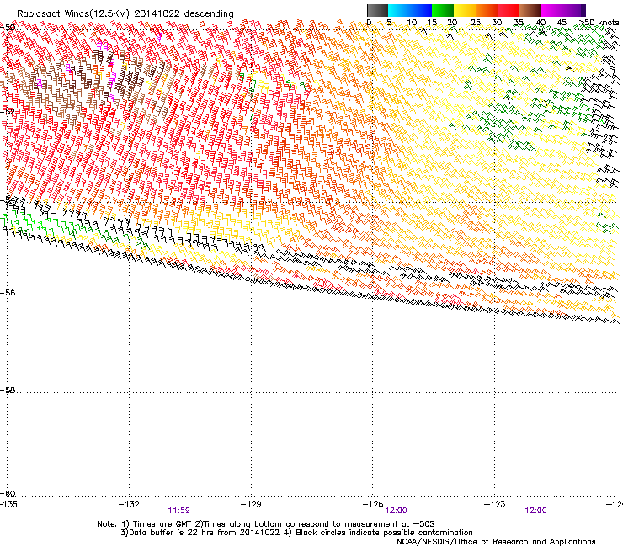The image size is (623, 547).
Task: Click the '-123' longitude axis label
Action: 495,504
